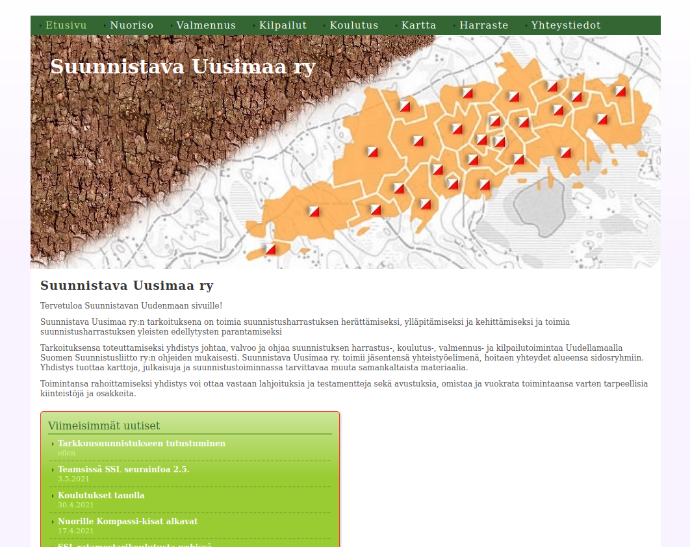Click arrow bullet beside Koulutukset tauolla news

coord(53,496)
